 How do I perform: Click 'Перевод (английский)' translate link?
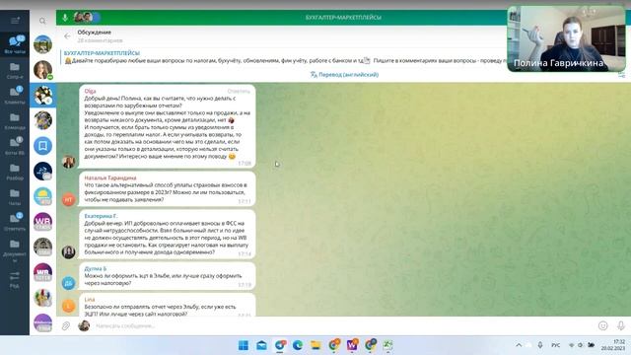[344, 75]
